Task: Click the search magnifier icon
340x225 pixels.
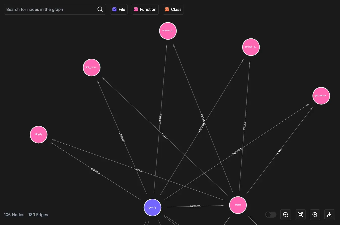Action: click(x=100, y=9)
